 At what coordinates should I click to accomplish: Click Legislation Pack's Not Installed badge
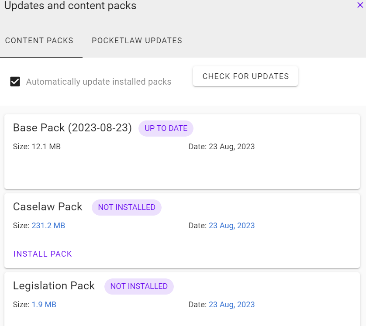click(139, 286)
